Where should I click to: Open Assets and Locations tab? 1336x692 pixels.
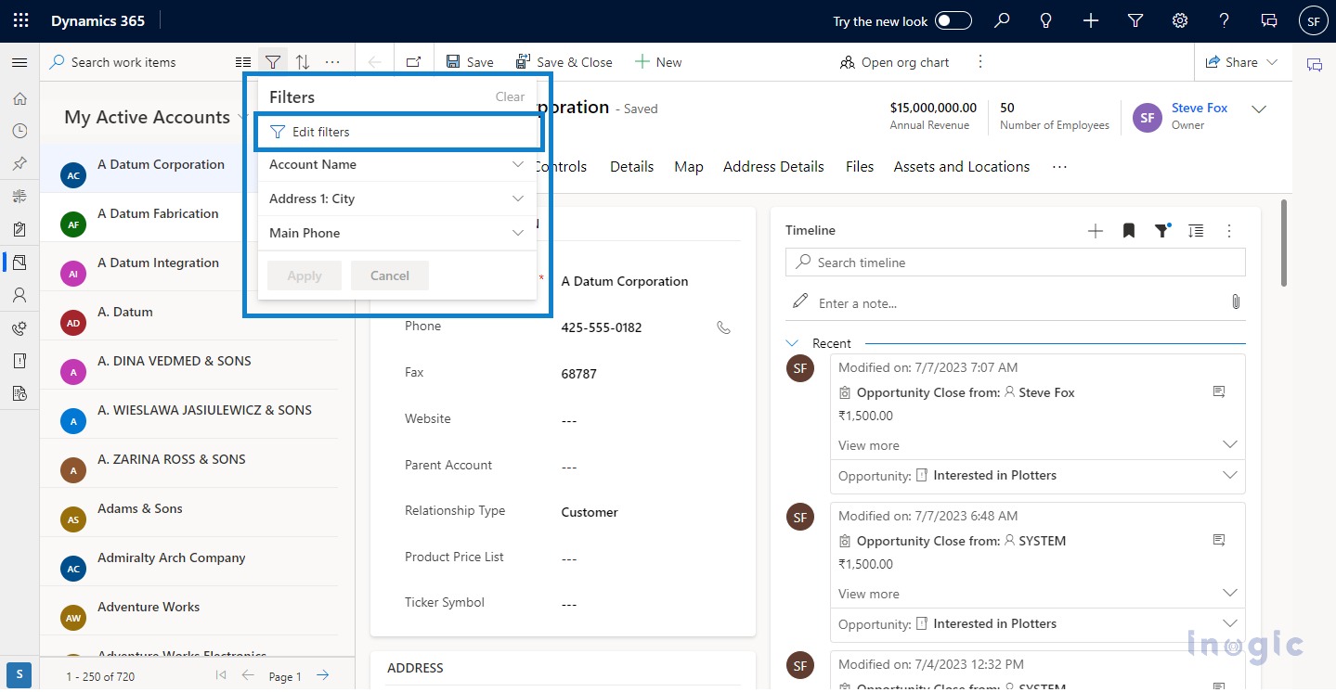coord(962,167)
